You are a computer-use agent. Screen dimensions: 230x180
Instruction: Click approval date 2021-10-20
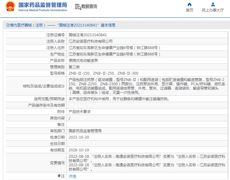pos(79,137)
